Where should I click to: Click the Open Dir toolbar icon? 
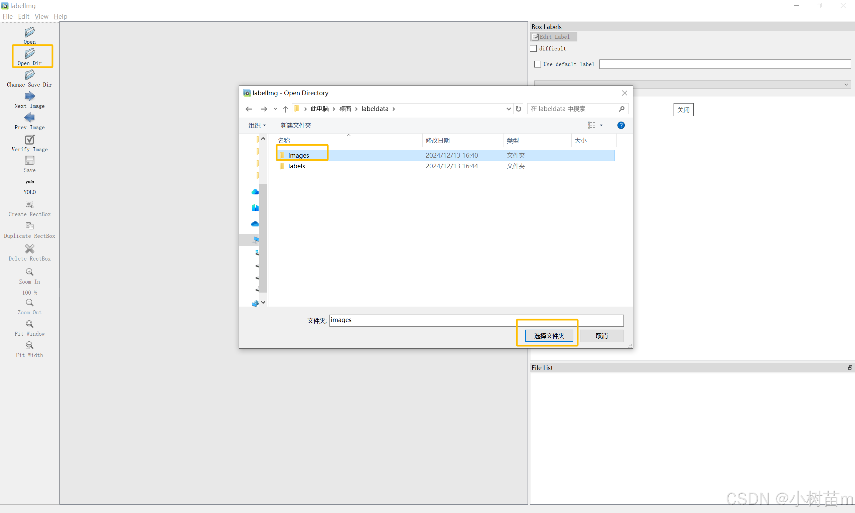point(30,53)
